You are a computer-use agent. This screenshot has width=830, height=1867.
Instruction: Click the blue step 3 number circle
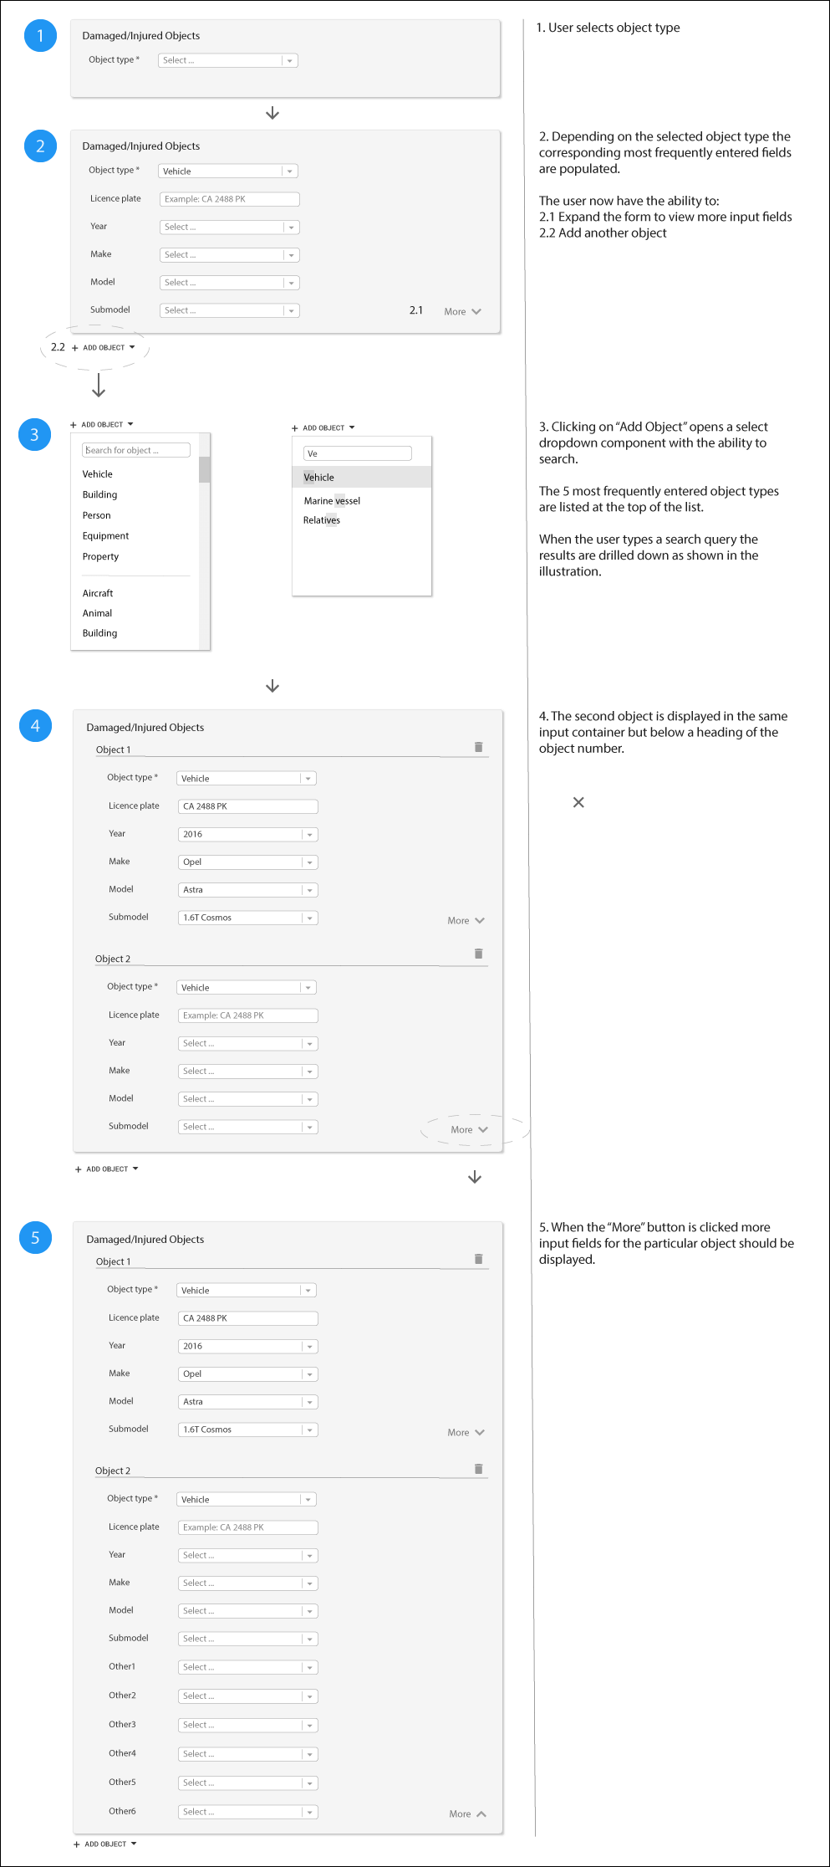(35, 434)
